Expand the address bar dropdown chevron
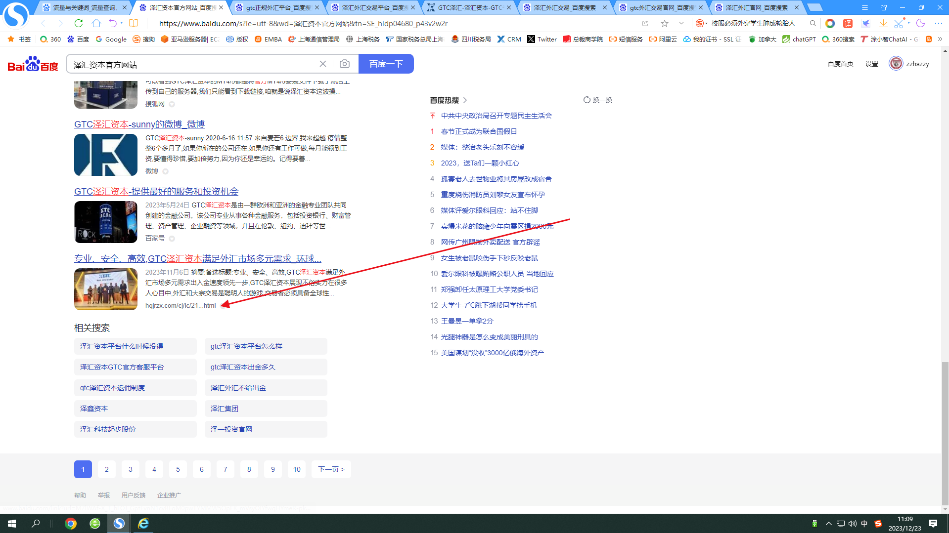The image size is (949, 533). coord(681,23)
